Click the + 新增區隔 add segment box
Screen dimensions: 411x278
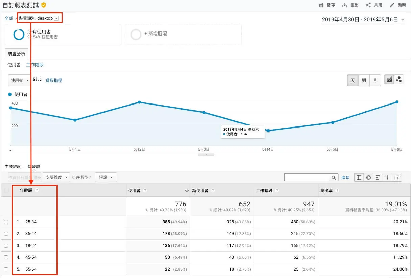[x=183, y=34]
